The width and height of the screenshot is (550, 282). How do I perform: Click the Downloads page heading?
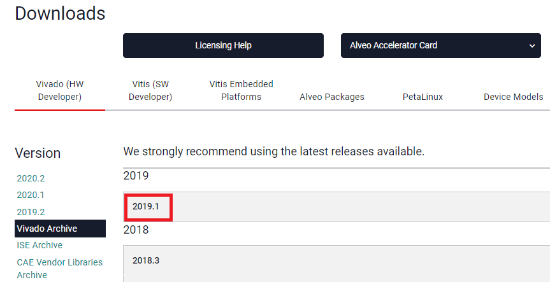coord(60,13)
